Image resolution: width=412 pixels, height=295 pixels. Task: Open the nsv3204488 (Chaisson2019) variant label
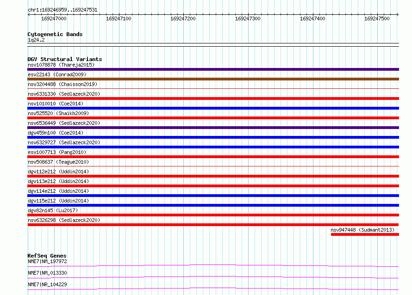[62, 84]
